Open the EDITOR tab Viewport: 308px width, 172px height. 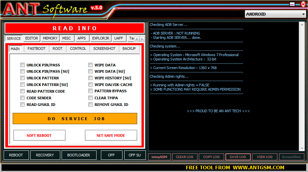(32, 38)
